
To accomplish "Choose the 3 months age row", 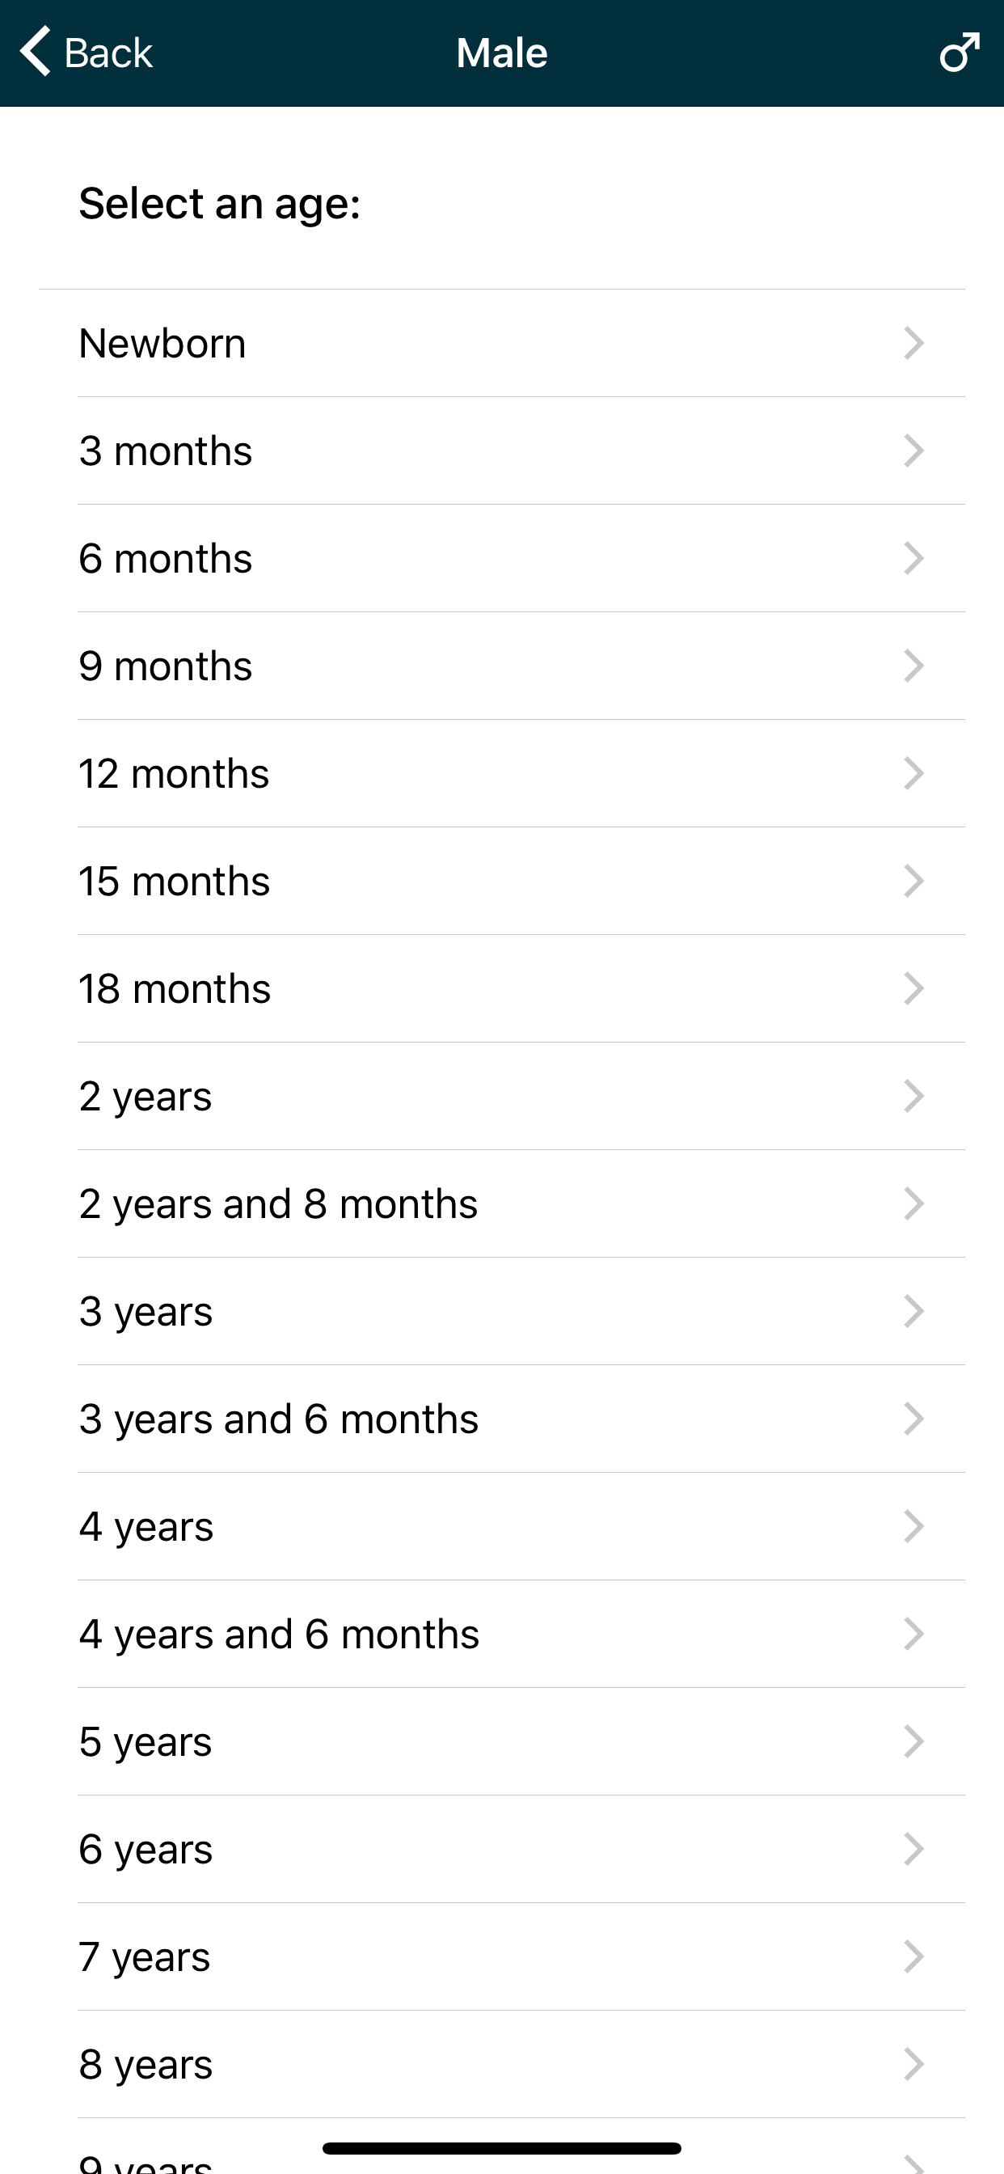I will click(166, 450).
